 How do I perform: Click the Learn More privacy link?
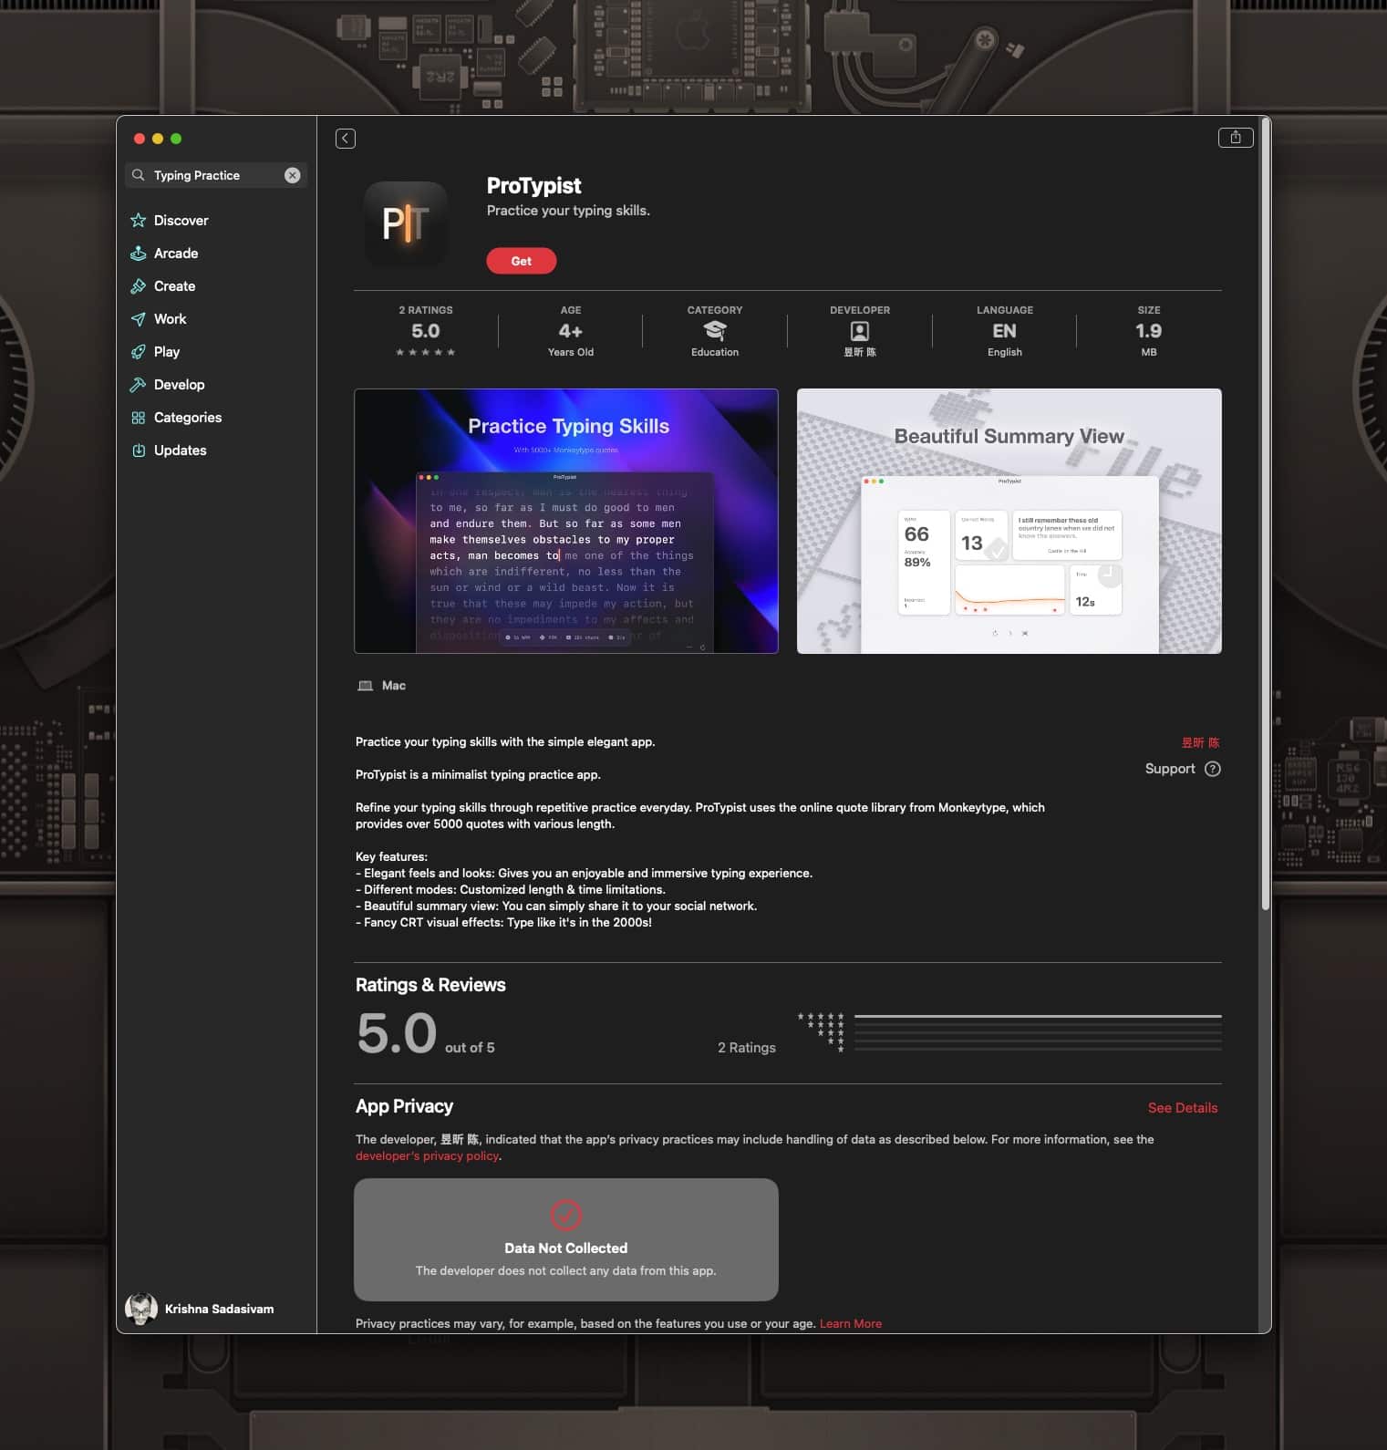pyautogui.click(x=850, y=1323)
